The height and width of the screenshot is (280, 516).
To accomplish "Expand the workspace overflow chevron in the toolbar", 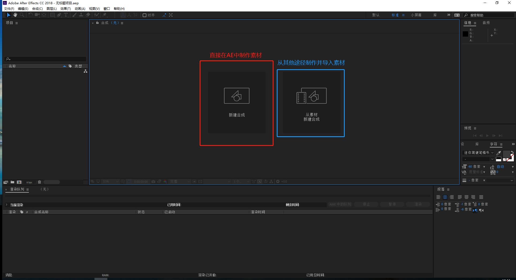I will point(449,15).
